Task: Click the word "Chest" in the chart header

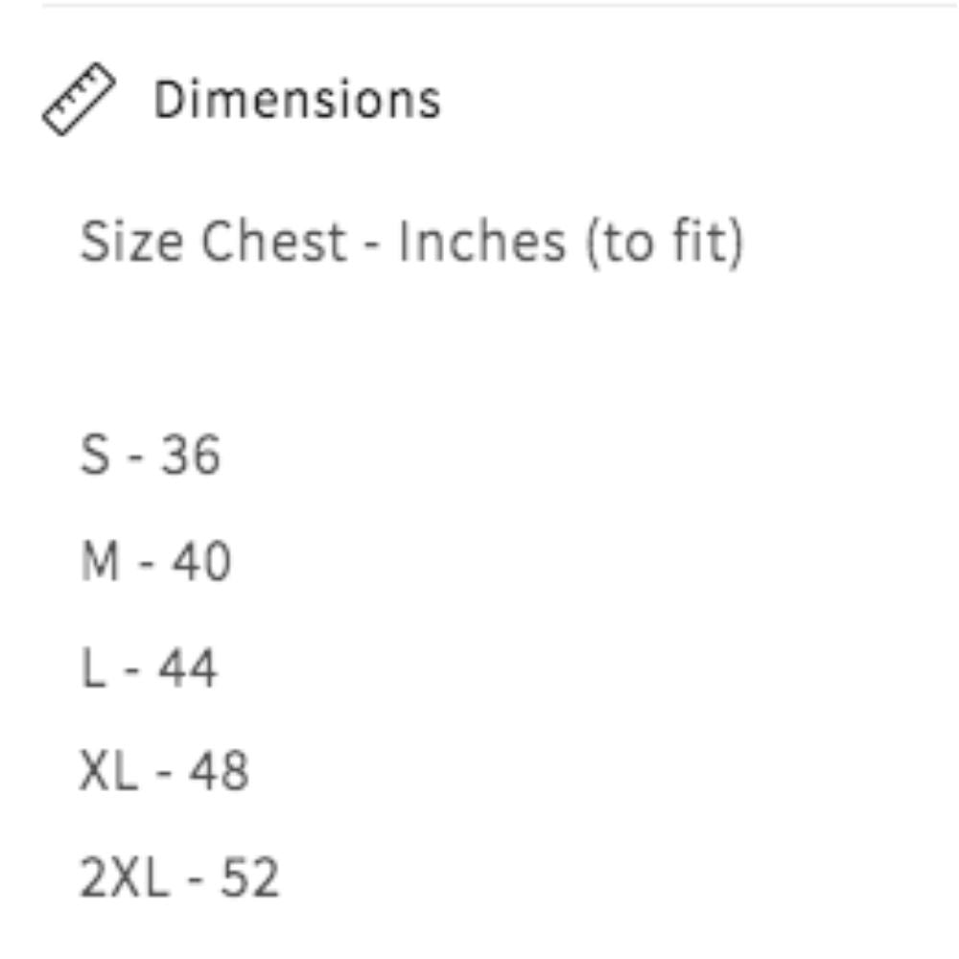Action: (273, 242)
